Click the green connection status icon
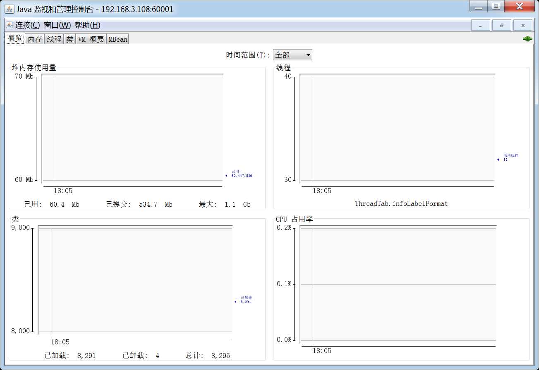 click(x=527, y=39)
